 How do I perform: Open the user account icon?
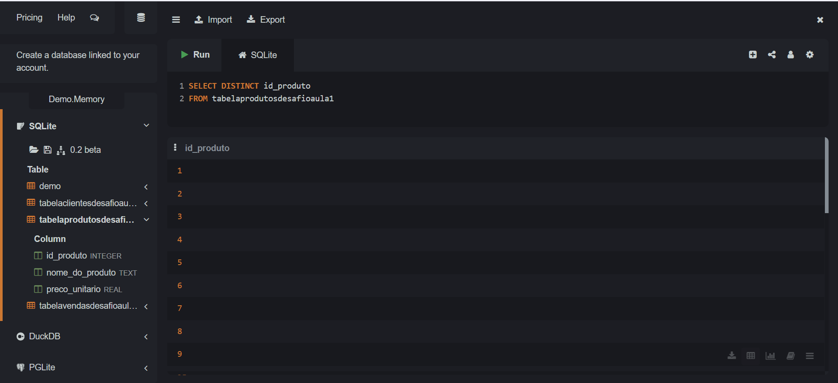(x=790, y=55)
